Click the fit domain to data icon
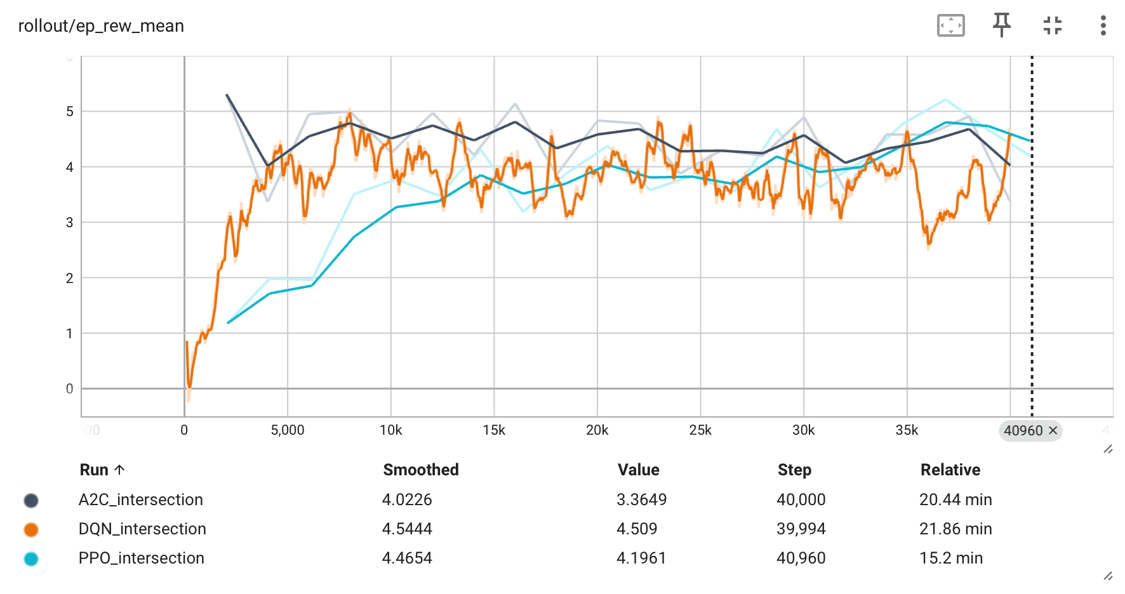 950,25
